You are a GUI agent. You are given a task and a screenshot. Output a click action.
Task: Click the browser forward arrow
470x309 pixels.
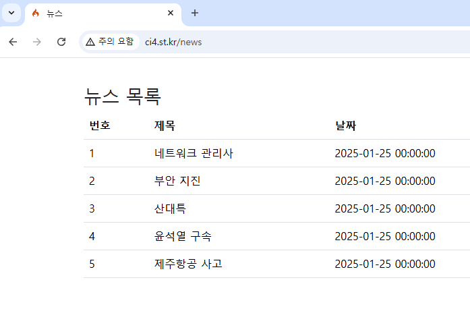pos(37,42)
